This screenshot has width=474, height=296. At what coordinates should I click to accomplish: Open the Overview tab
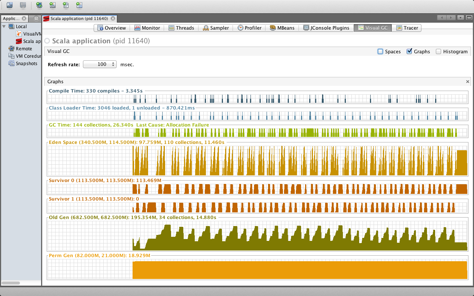pos(111,28)
